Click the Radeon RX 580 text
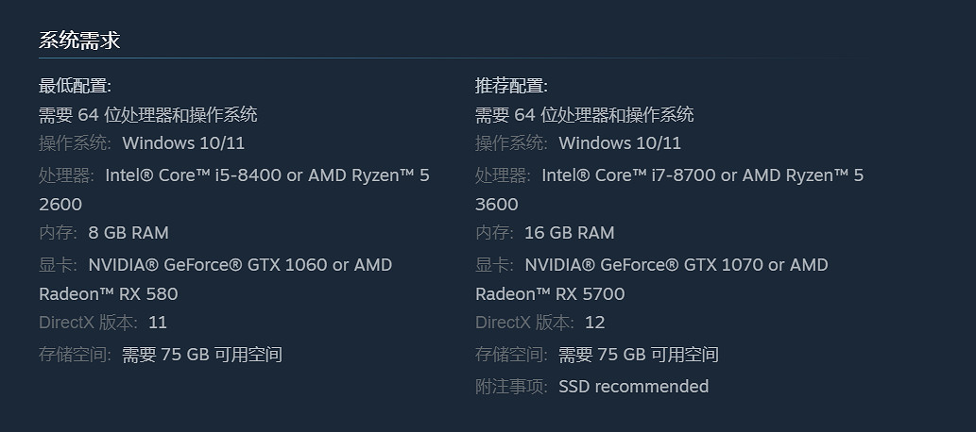 (108, 294)
